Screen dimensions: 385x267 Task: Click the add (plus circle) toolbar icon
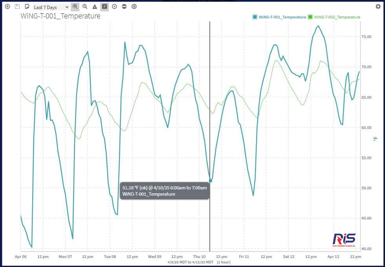tap(7, 7)
